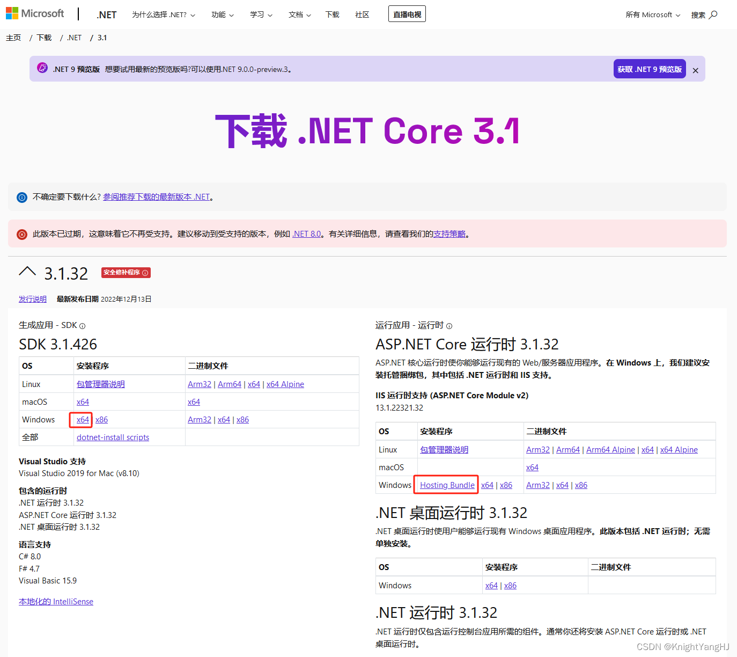Download SDK Windows Arm32 binary
The height and width of the screenshot is (657, 737).
200,420
